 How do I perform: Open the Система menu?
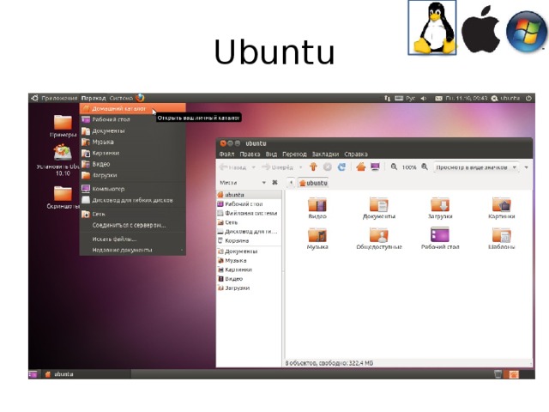[121, 98]
